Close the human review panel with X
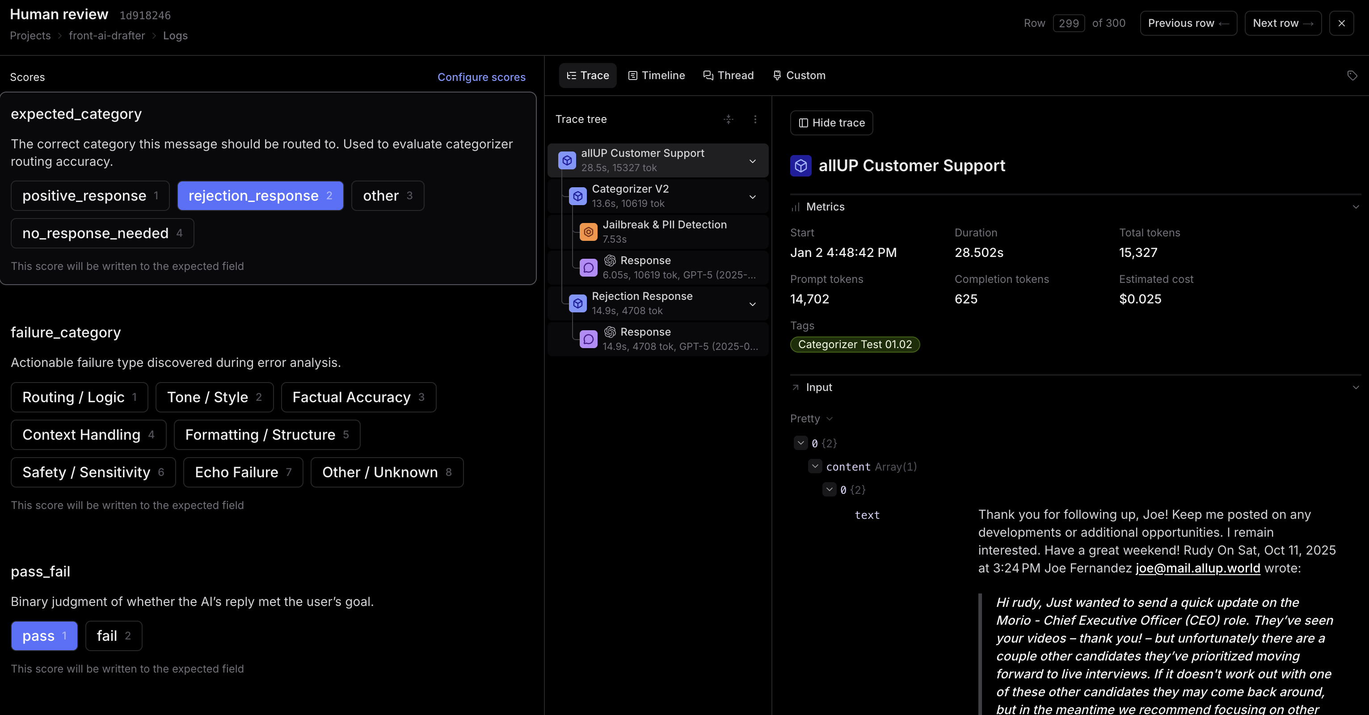Screen dimensions: 1369x715 [x=1341, y=23]
